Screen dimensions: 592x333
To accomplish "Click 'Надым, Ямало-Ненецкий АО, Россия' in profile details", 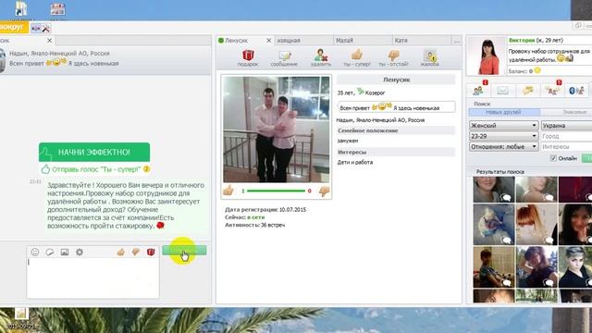I will (x=380, y=120).
